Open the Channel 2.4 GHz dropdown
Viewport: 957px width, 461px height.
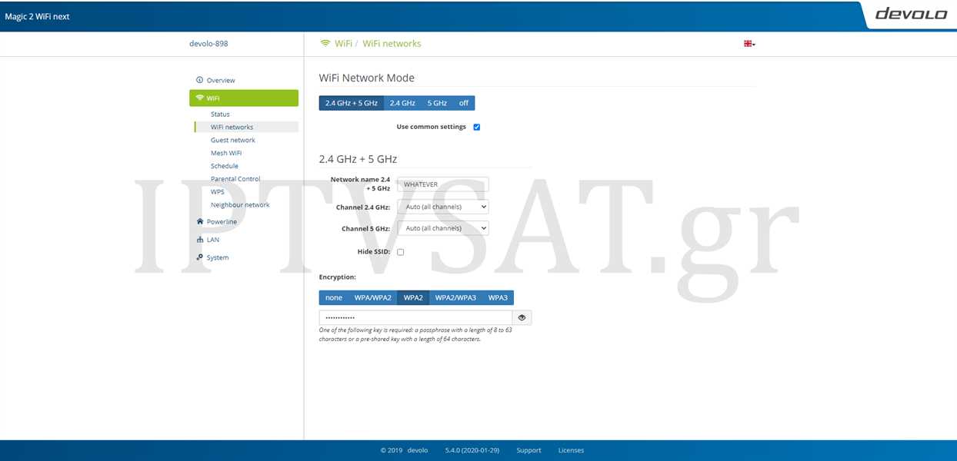click(442, 207)
